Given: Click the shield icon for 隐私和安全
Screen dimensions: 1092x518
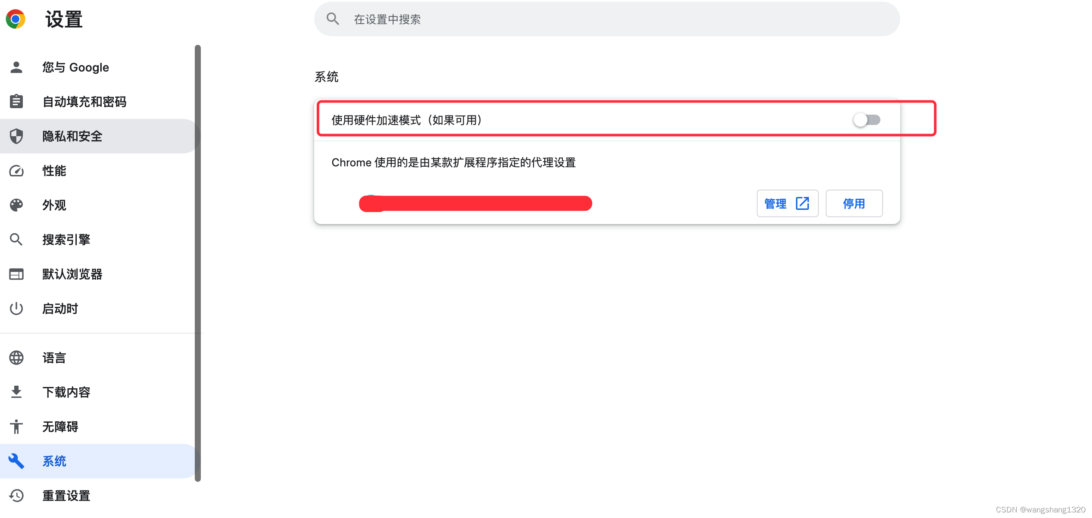Looking at the screenshot, I should click(x=16, y=136).
